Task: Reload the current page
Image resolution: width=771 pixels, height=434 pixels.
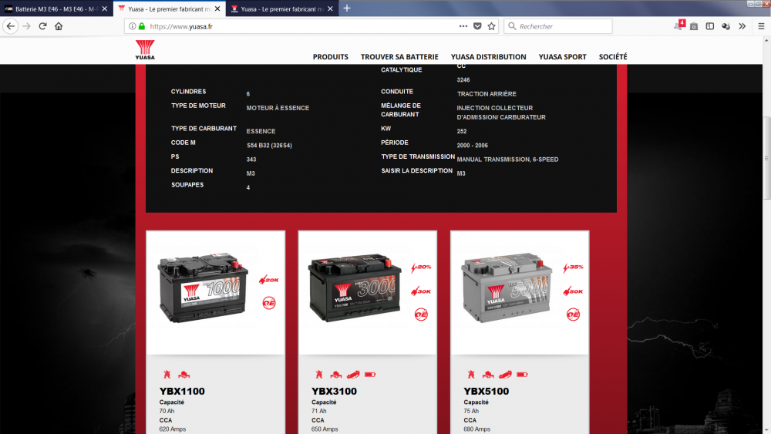Action: click(x=42, y=26)
